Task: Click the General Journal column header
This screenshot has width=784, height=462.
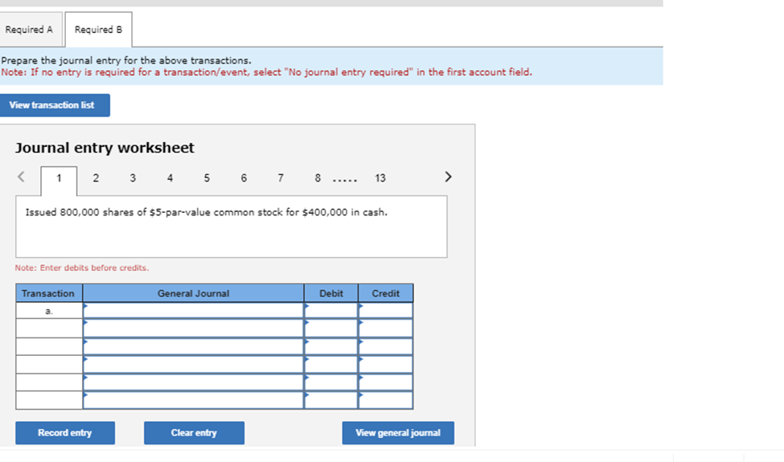Action: [194, 293]
